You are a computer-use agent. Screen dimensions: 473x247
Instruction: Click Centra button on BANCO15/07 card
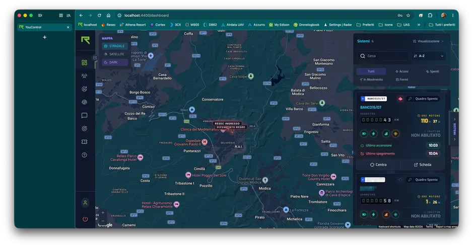click(x=378, y=165)
